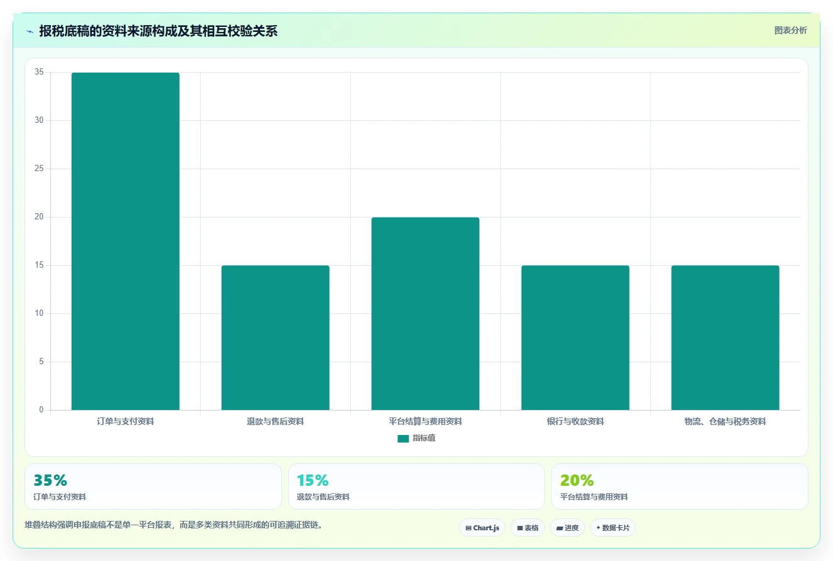Screen dimensions: 833x561
Task: Click the 表格 tag pill
Action: [x=527, y=528]
